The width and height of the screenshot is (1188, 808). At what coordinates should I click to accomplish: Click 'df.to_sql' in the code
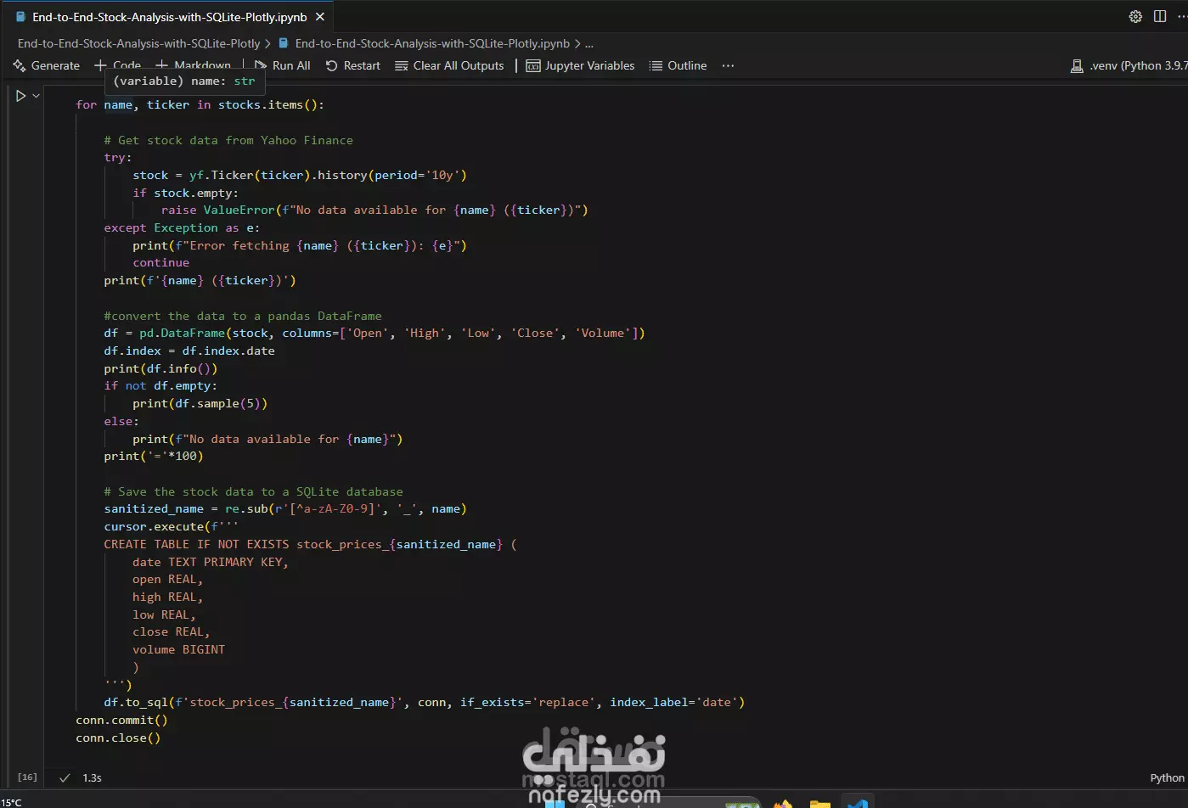click(136, 702)
